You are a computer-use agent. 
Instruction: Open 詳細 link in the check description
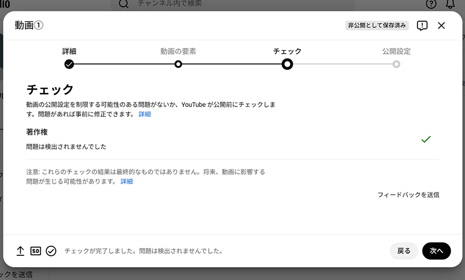point(145,114)
